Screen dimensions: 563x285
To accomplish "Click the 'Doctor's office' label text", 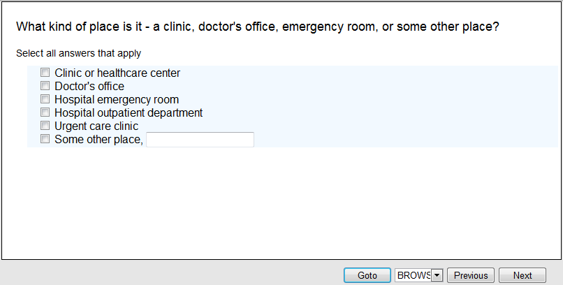I will pos(89,86).
